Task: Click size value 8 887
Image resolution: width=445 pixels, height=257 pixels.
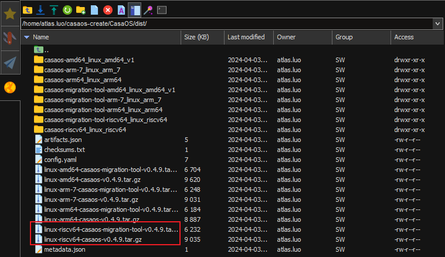Action: tap(192, 220)
